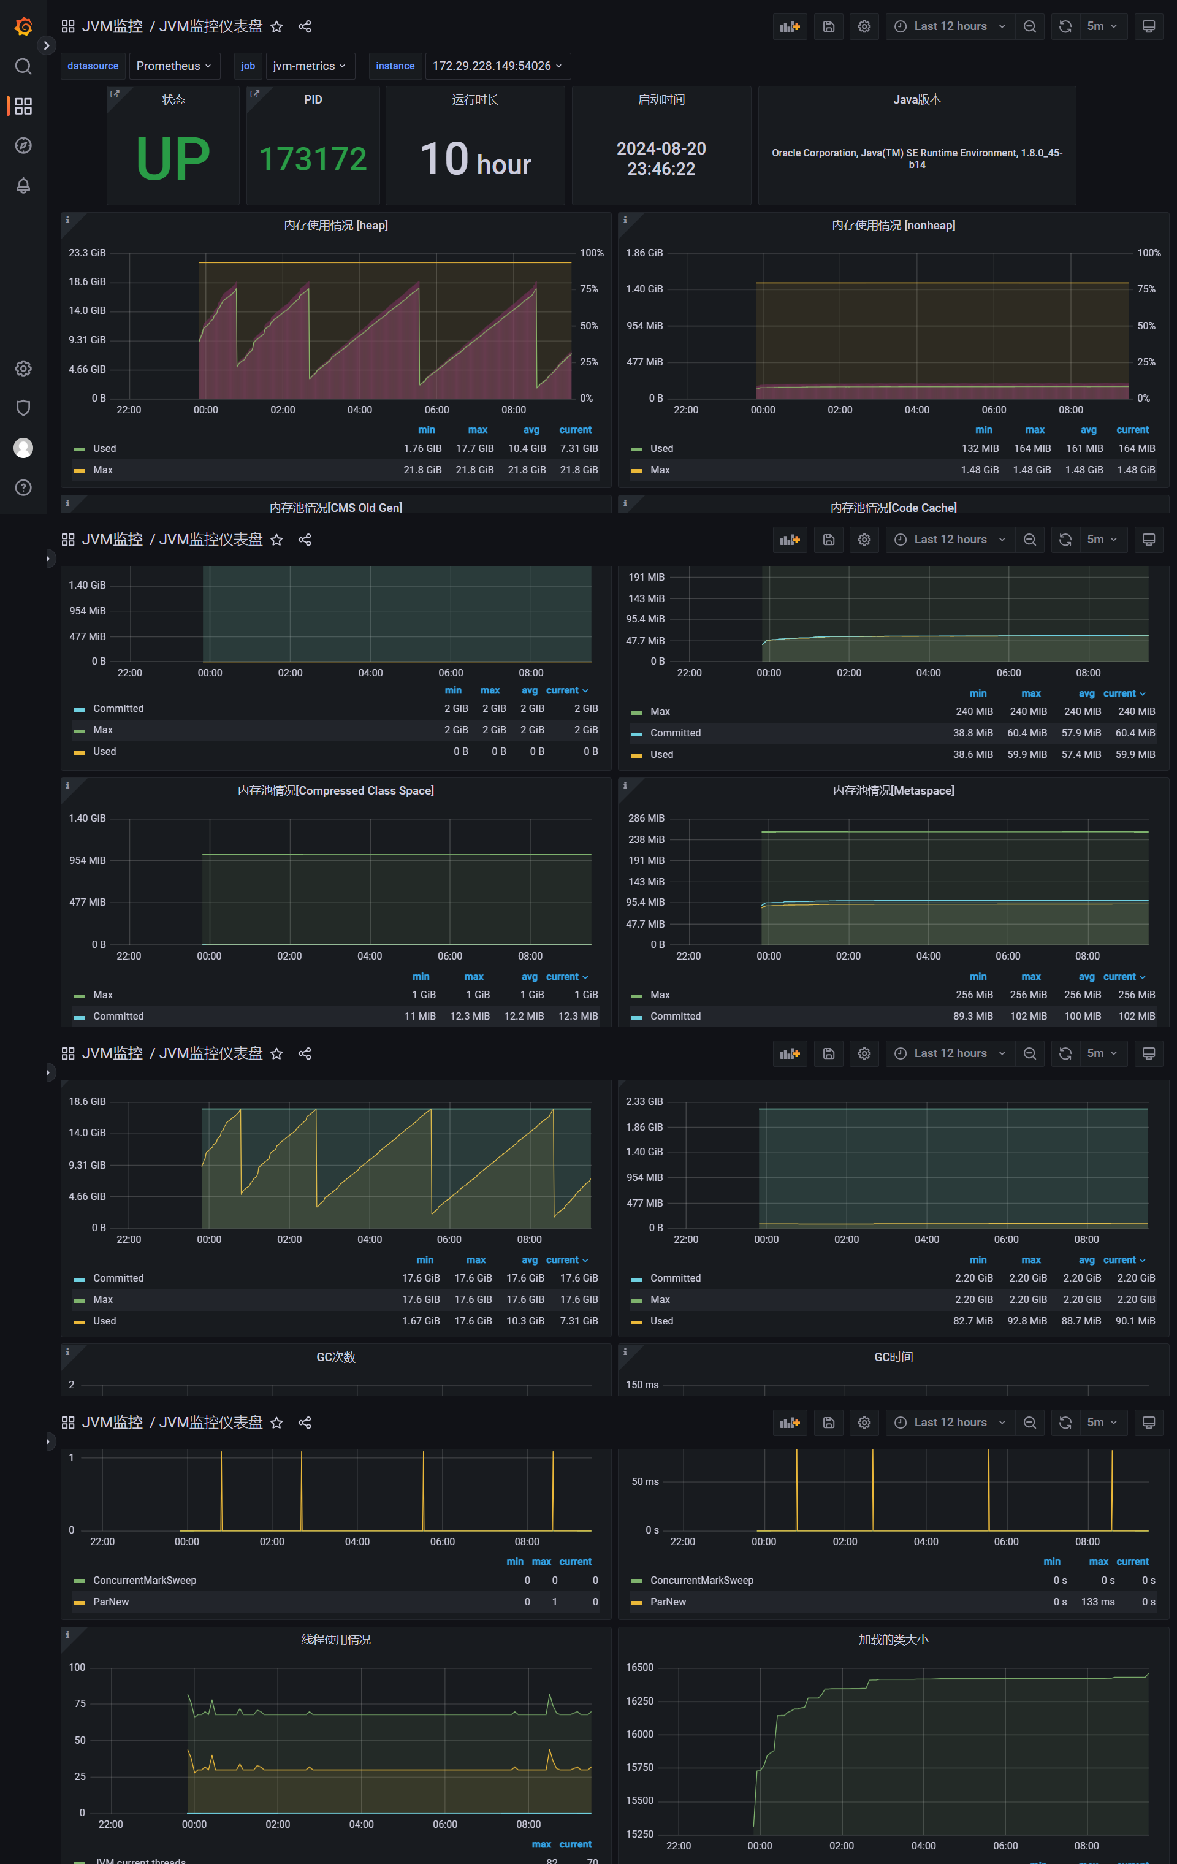Open Dashboard settings gear in the topmost header

click(x=864, y=26)
